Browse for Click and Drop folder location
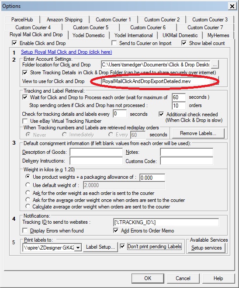Screen dimensions: 239x288 pyautogui.click(x=215, y=65)
